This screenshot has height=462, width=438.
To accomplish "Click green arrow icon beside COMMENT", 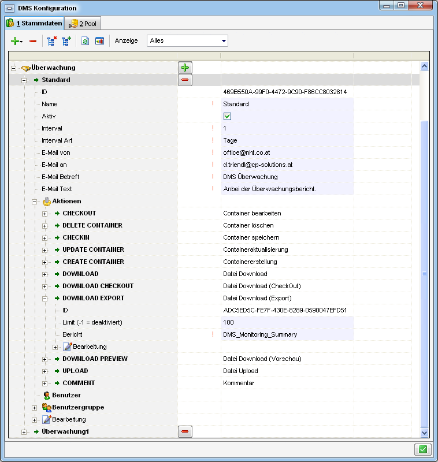I will 57,383.
